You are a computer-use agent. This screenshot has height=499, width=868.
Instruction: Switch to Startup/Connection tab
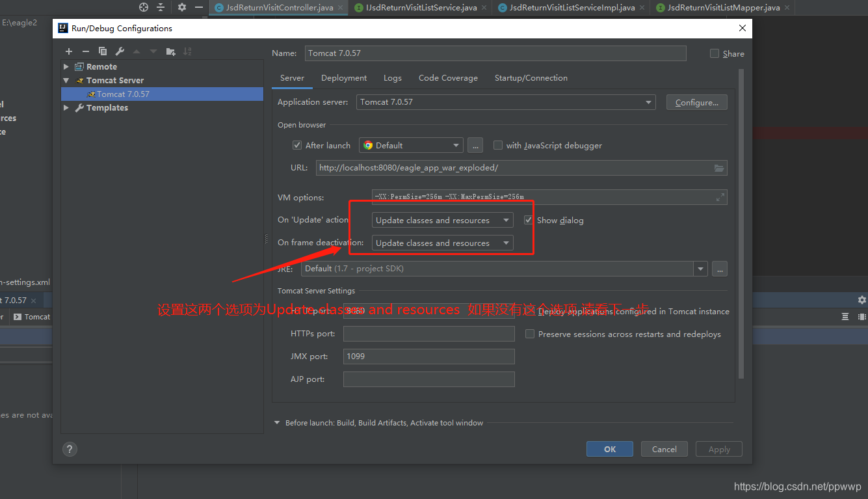click(x=531, y=77)
